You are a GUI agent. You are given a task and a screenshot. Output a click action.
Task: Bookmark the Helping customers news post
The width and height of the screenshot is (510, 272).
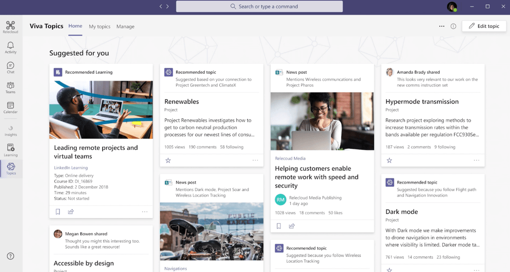pyautogui.click(x=279, y=226)
